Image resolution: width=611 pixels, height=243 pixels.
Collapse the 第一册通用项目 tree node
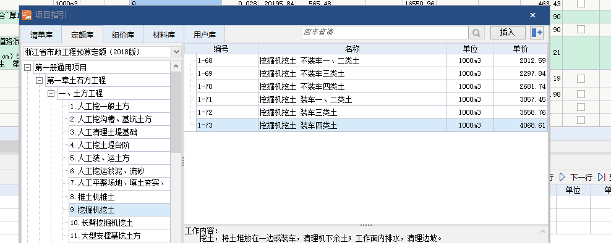pos(27,68)
